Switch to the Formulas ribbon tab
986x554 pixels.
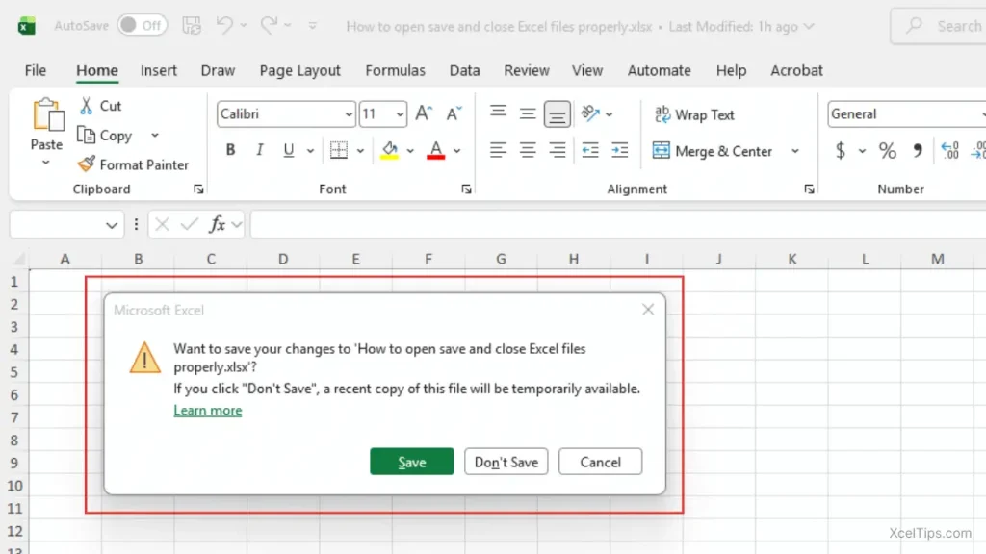pyautogui.click(x=395, y=70)
